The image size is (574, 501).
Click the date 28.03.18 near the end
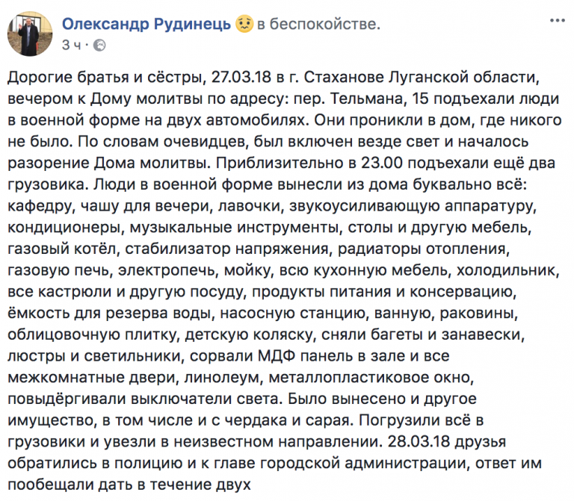(x=419, y=442)
